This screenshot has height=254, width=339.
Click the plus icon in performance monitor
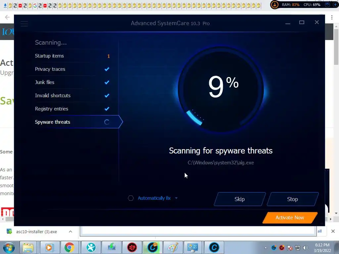[x=335, y=5]
